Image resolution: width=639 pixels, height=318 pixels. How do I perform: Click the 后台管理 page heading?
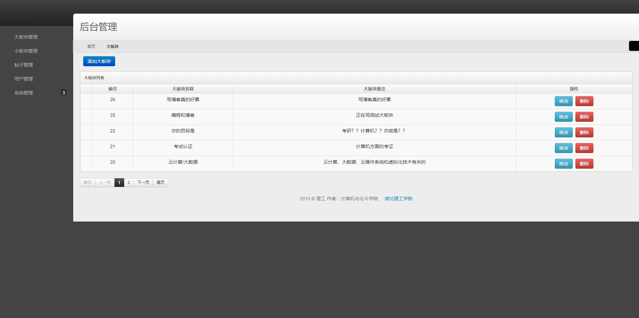coord(99,27)
